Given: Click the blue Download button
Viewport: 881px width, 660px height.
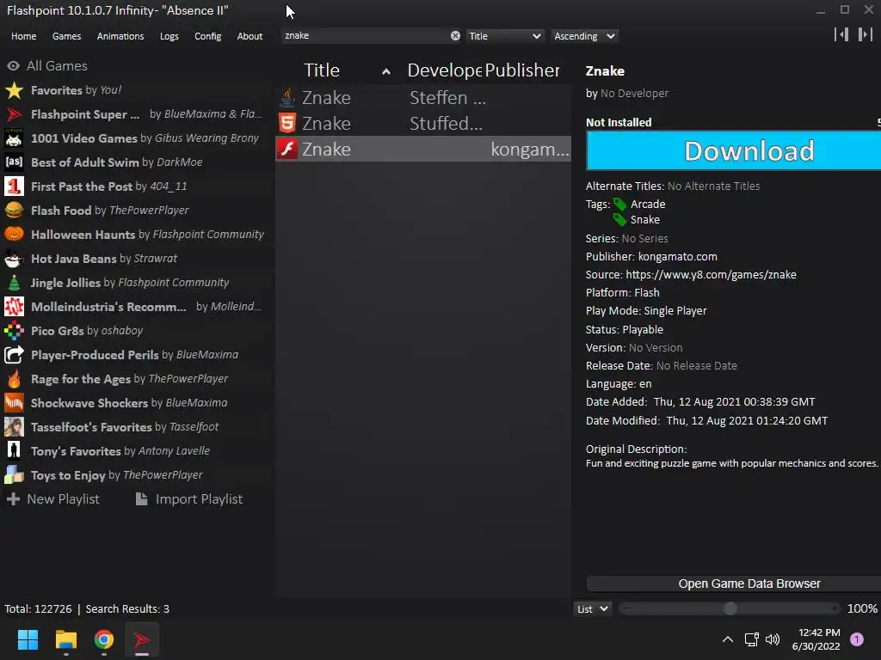Looking at the screenshot, I should [x=733, y=151].
